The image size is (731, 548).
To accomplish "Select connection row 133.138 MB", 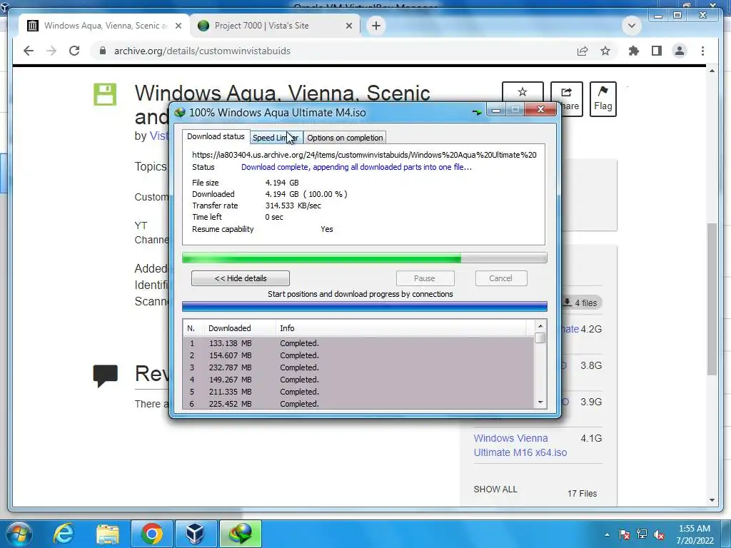I will tap(358, 343).
